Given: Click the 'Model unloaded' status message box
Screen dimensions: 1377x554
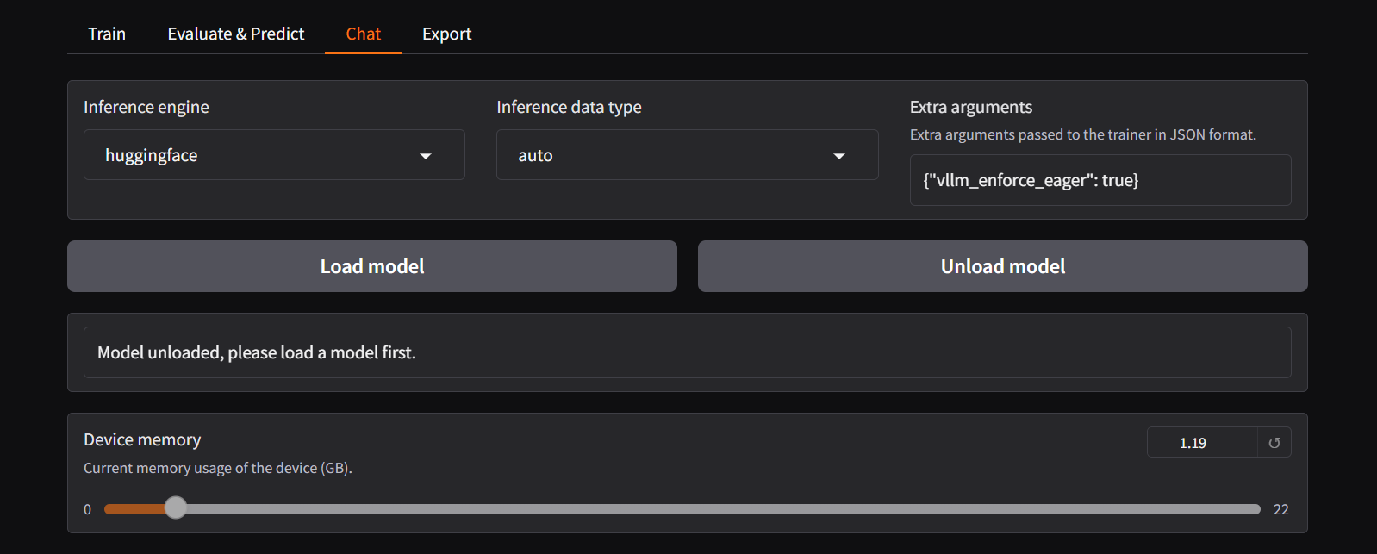Looking at the screenshot, I should [x=687, y=352].
